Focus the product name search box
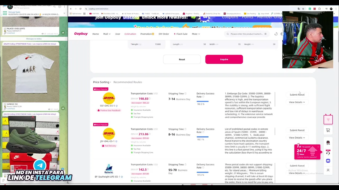The height and width of the screenshot is (190, 339). point(246,34)
